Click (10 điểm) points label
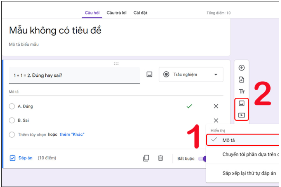Screen dimensions: 281x187 [47, 158]
